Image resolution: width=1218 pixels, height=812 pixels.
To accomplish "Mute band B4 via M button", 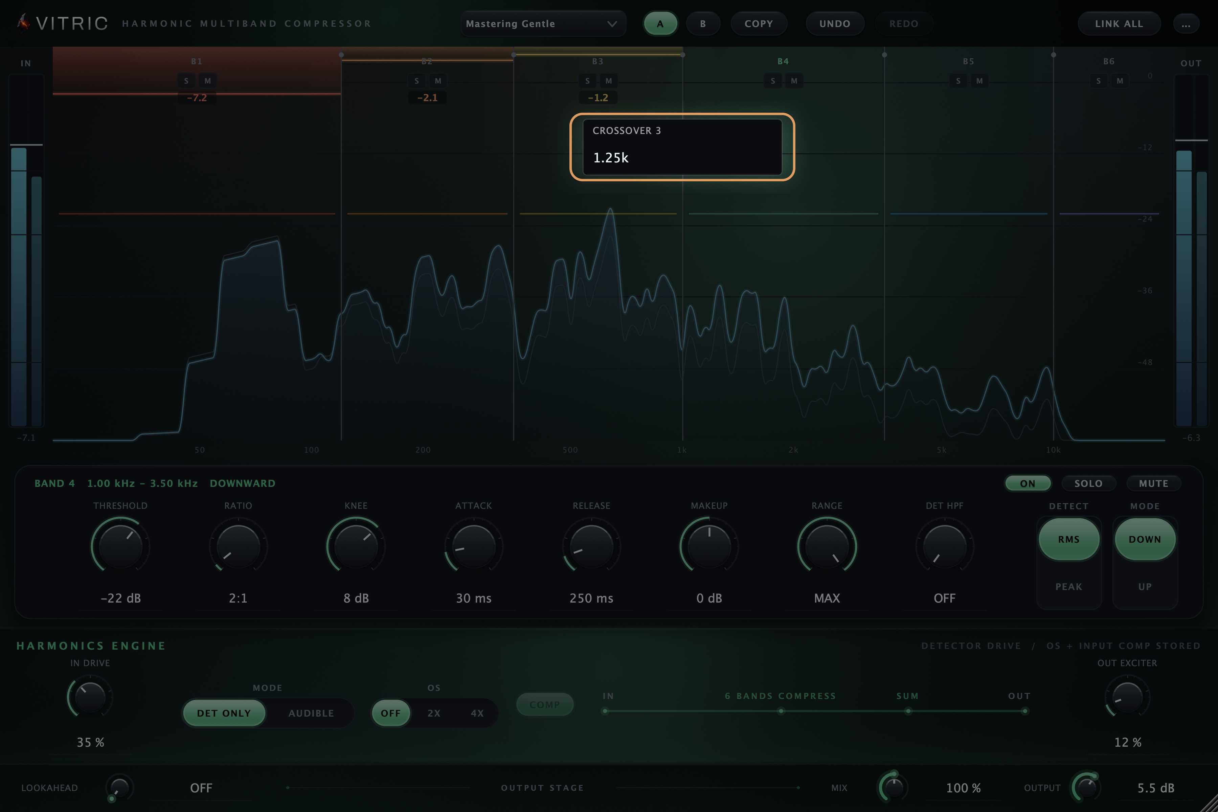I will 794,81.
